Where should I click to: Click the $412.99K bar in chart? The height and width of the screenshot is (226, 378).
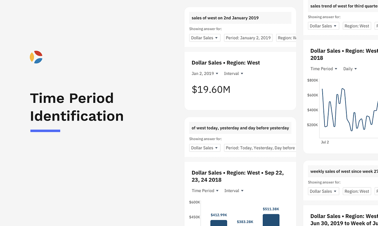(219, 223)
